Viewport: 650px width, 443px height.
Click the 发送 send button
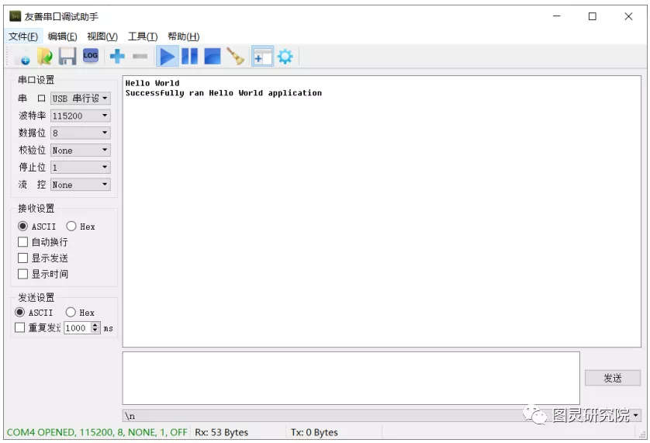pyautogui.click(x=613, y=378)
